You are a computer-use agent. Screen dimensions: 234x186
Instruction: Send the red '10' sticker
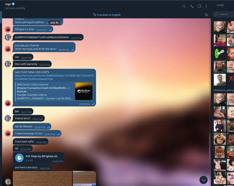pyautogui.click(x=231, y=79)
